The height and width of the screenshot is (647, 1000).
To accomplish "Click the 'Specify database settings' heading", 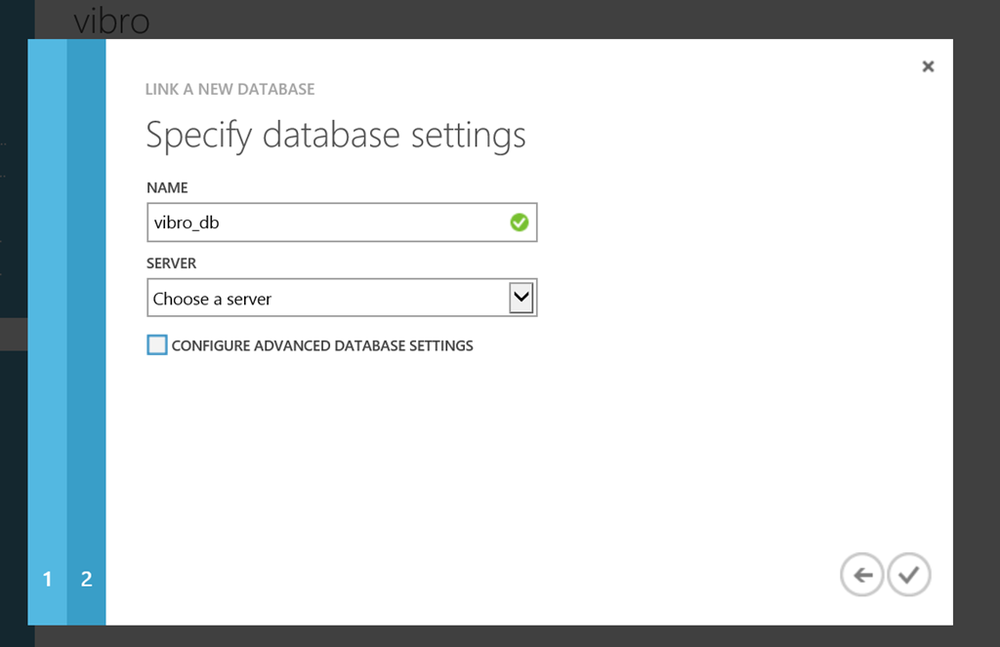I will (x=336, y=135).
